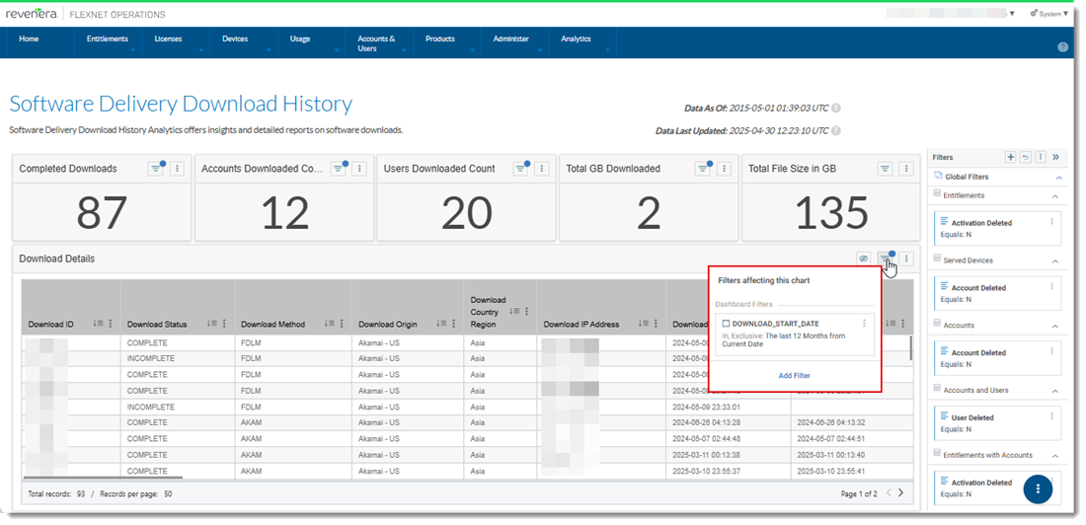The image size is (1086, 525).
Task: Click the filter icon on Completed Downloads card
Action: coord(156,169)
